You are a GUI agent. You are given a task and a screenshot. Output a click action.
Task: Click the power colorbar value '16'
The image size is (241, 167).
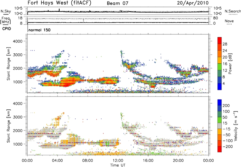click(x=225, y=64)
